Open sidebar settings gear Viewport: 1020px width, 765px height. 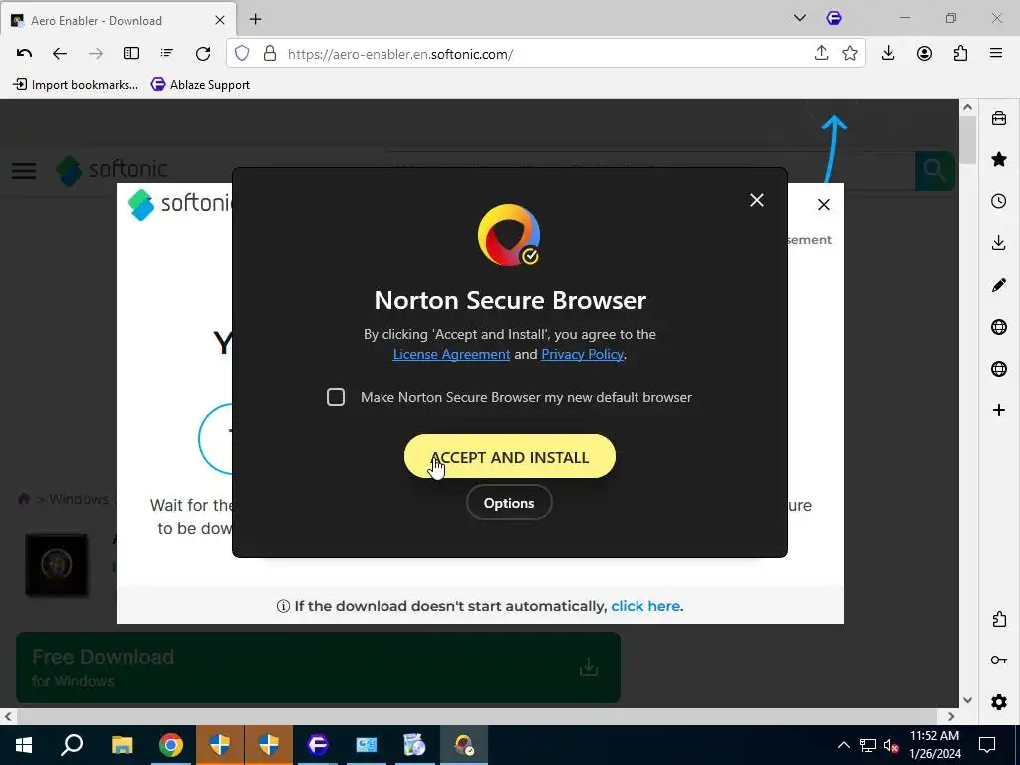point(999,702)
